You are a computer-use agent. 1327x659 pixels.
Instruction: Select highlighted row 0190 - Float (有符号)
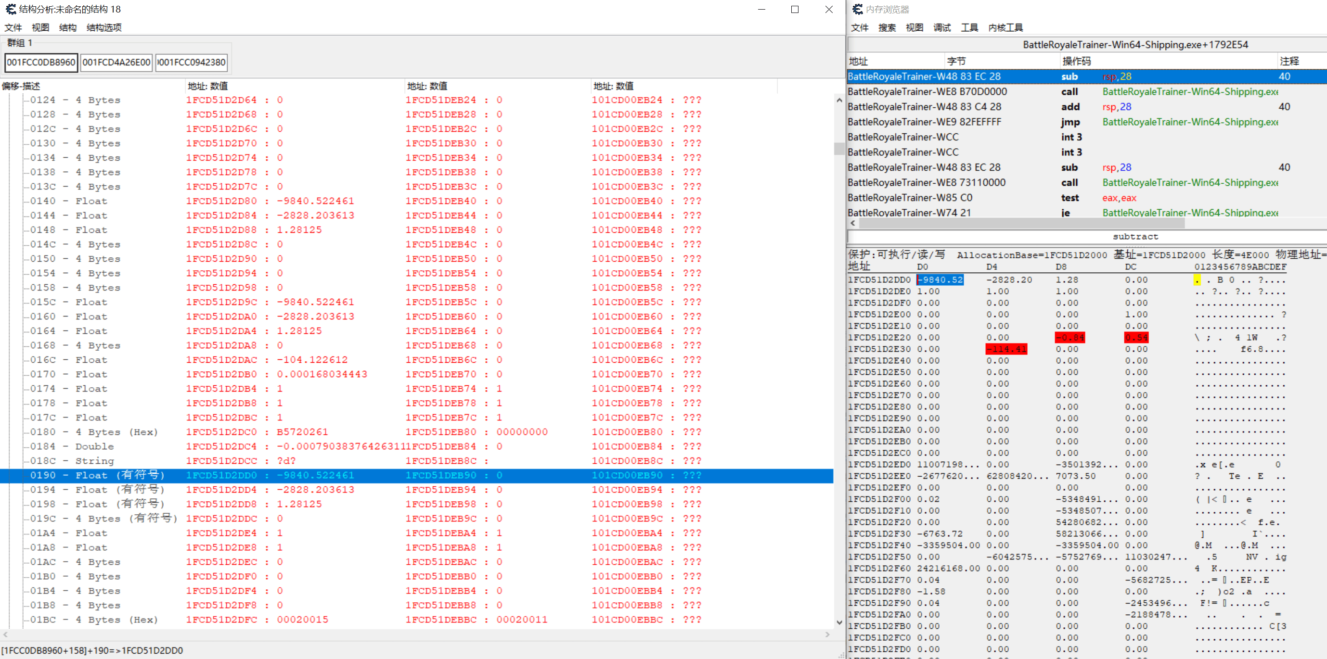pos(416,475)
